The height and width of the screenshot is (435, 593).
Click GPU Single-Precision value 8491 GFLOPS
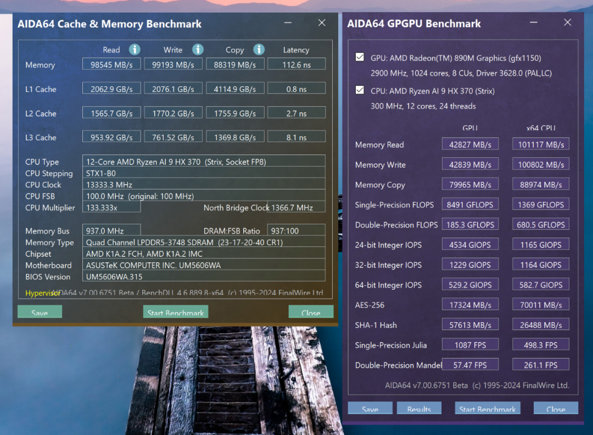point(470,204)
